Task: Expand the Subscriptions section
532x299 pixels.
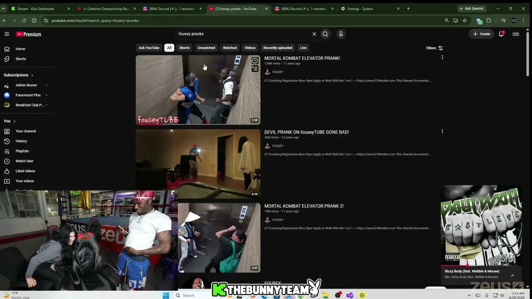Action: tap(19, 75)
